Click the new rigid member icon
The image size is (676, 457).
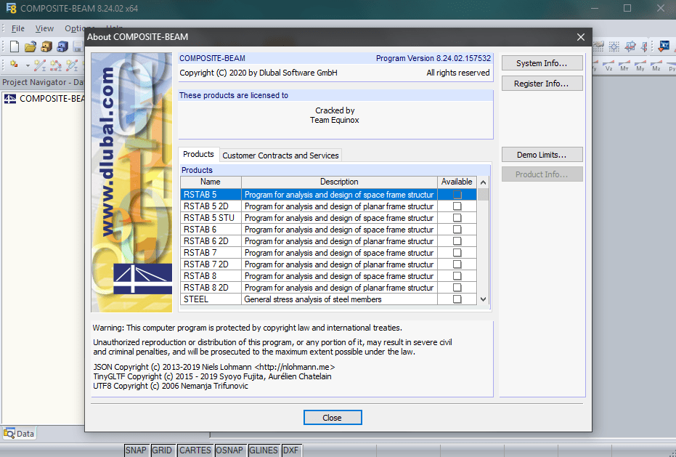[72, 65]
